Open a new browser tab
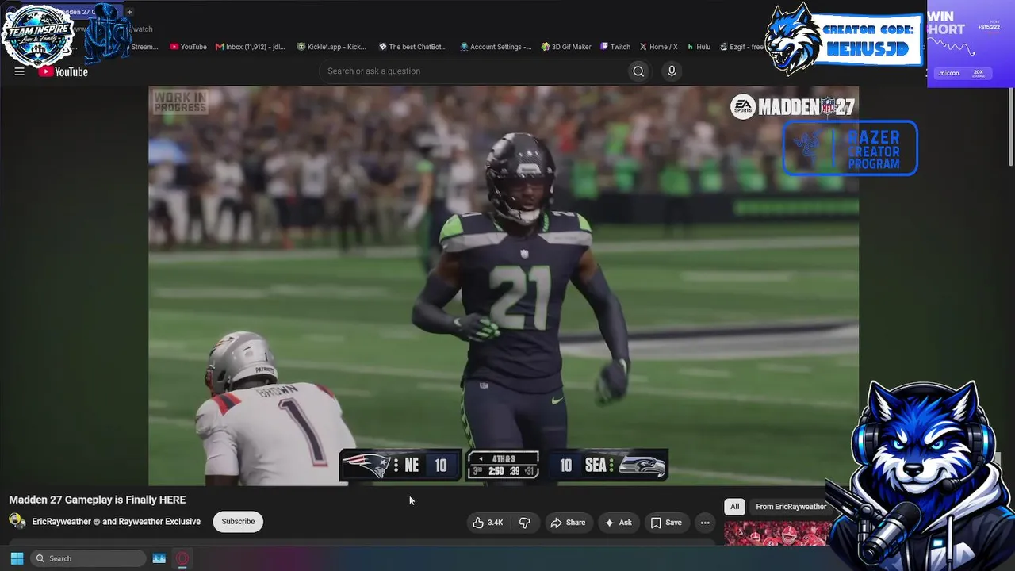The width and height of the screenshot is (1015, 571). [129, 12]
